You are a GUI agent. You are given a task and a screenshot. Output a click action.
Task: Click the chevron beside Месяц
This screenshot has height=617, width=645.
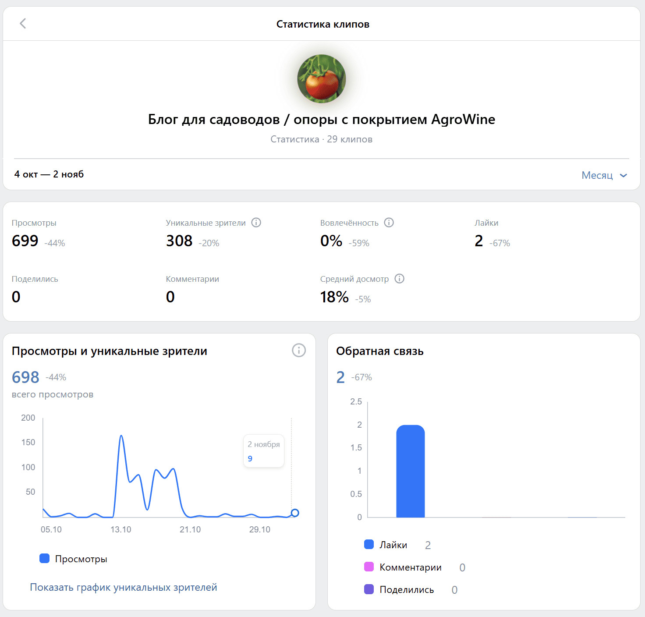624,176
